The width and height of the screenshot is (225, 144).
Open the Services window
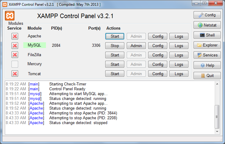[207, 55]
